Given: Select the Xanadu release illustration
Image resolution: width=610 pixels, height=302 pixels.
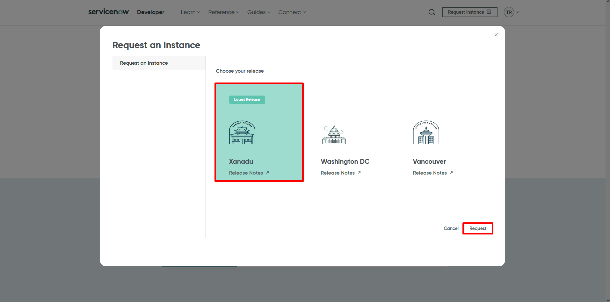Looking at the screenshot, I should click(x=242, y=133).
